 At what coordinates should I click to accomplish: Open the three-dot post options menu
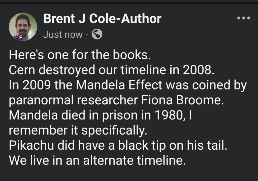pos(244,18)
